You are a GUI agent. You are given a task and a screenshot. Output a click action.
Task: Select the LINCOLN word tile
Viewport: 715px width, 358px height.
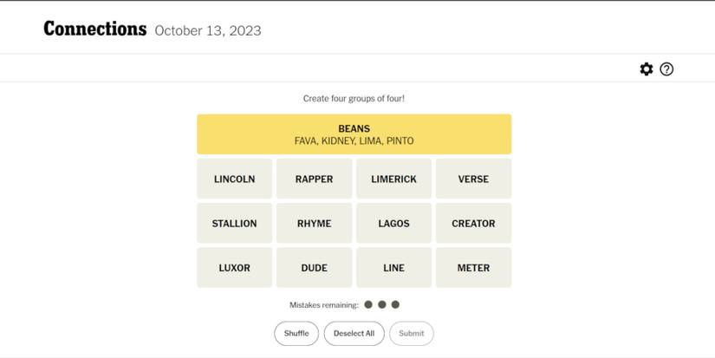(234, 179)
